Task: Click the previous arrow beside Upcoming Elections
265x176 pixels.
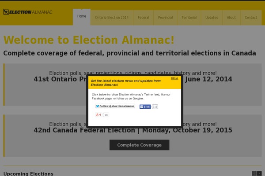Action: pyautogui.click(x=254, y=173)
